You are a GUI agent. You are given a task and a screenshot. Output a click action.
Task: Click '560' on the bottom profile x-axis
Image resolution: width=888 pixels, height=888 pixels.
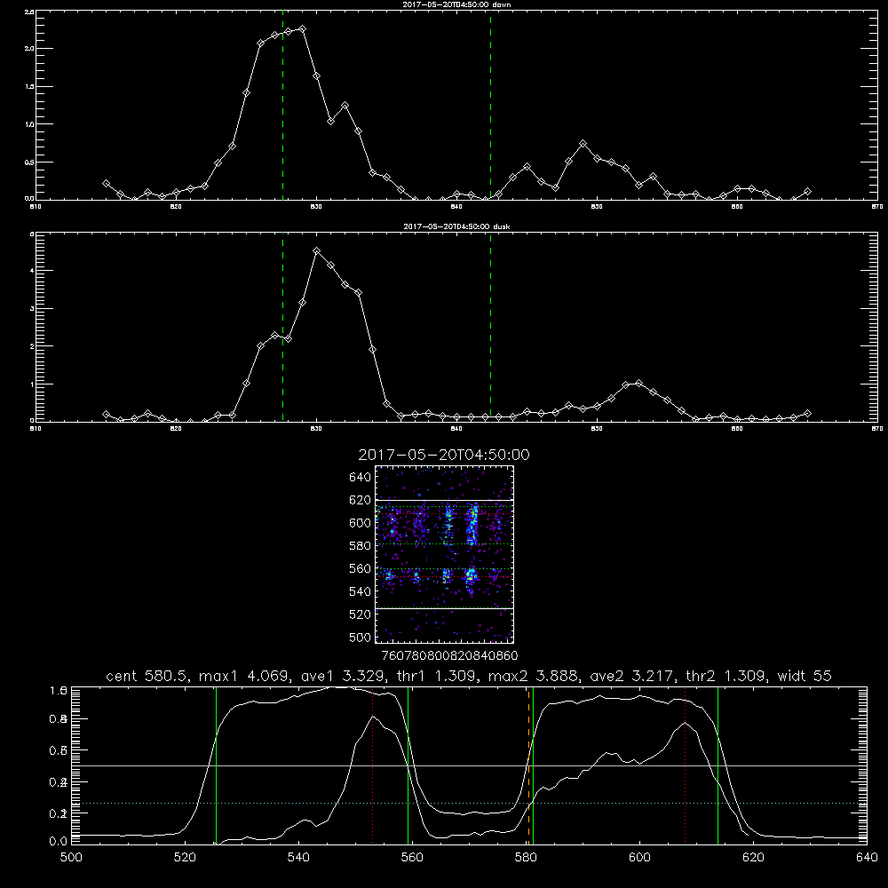click(412, 858)
